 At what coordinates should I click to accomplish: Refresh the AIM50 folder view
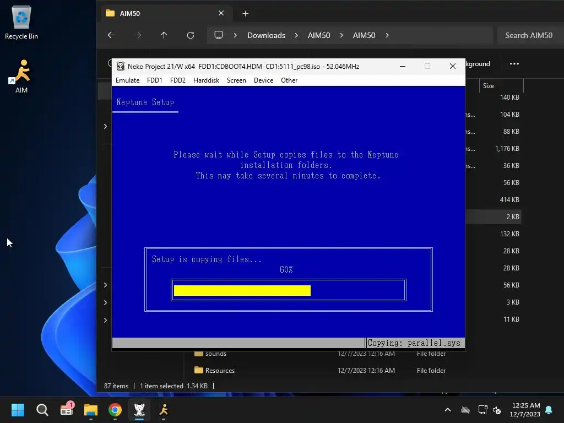coord(190,35)
